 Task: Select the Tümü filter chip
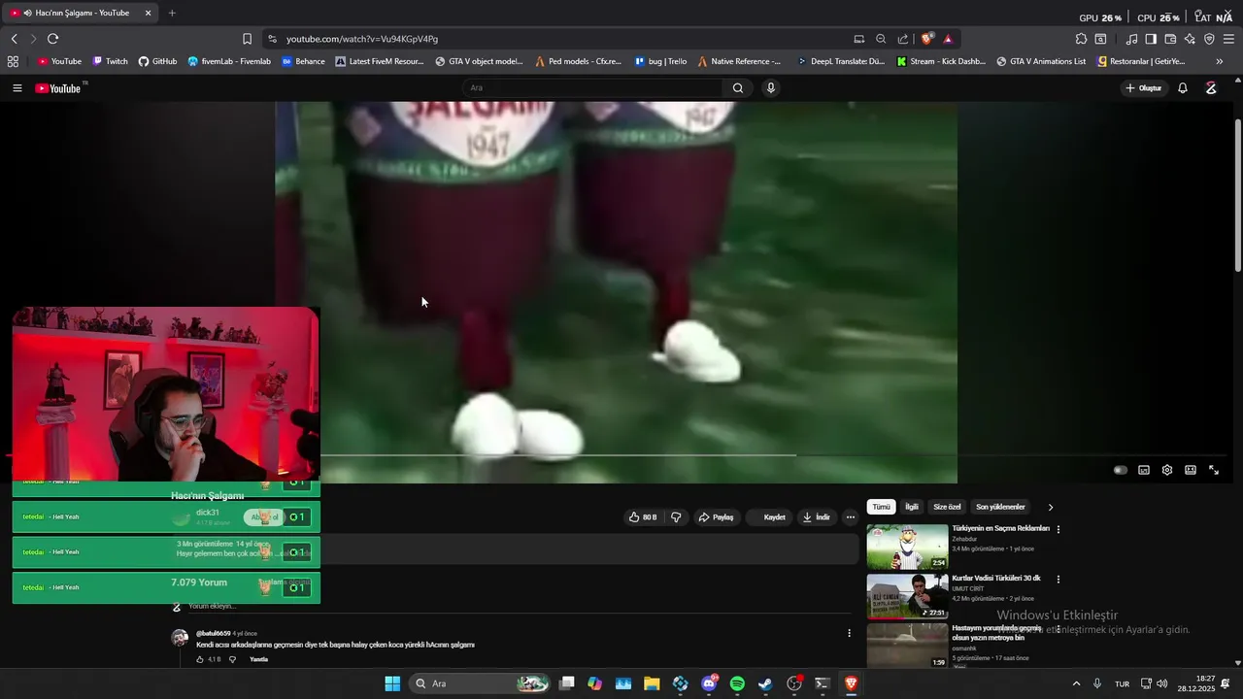881,507
